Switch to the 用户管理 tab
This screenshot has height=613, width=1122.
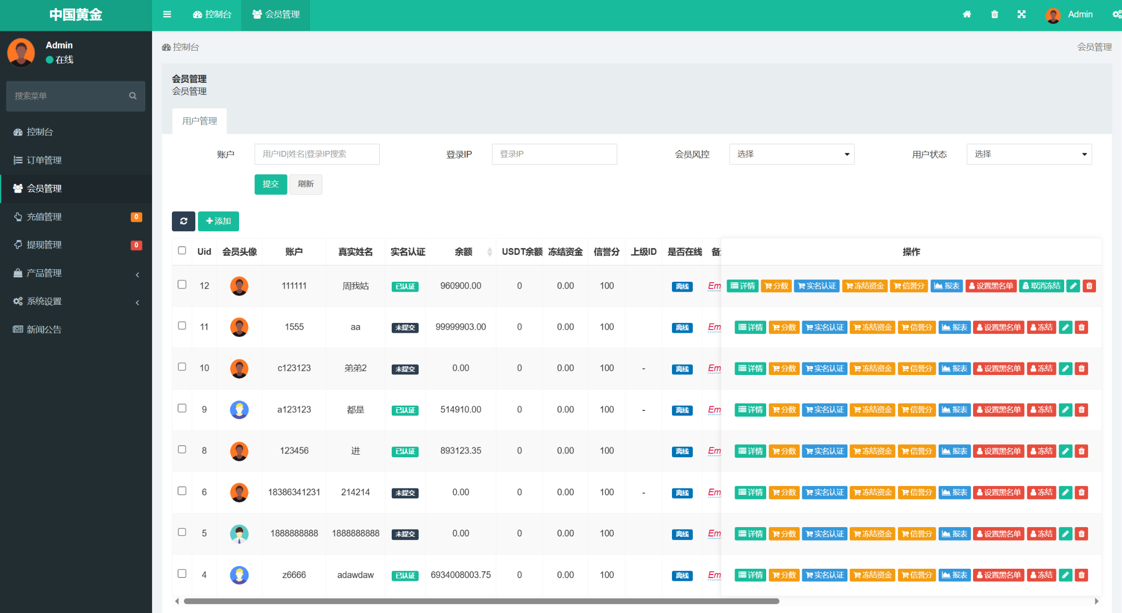click(x=199, y=121)
